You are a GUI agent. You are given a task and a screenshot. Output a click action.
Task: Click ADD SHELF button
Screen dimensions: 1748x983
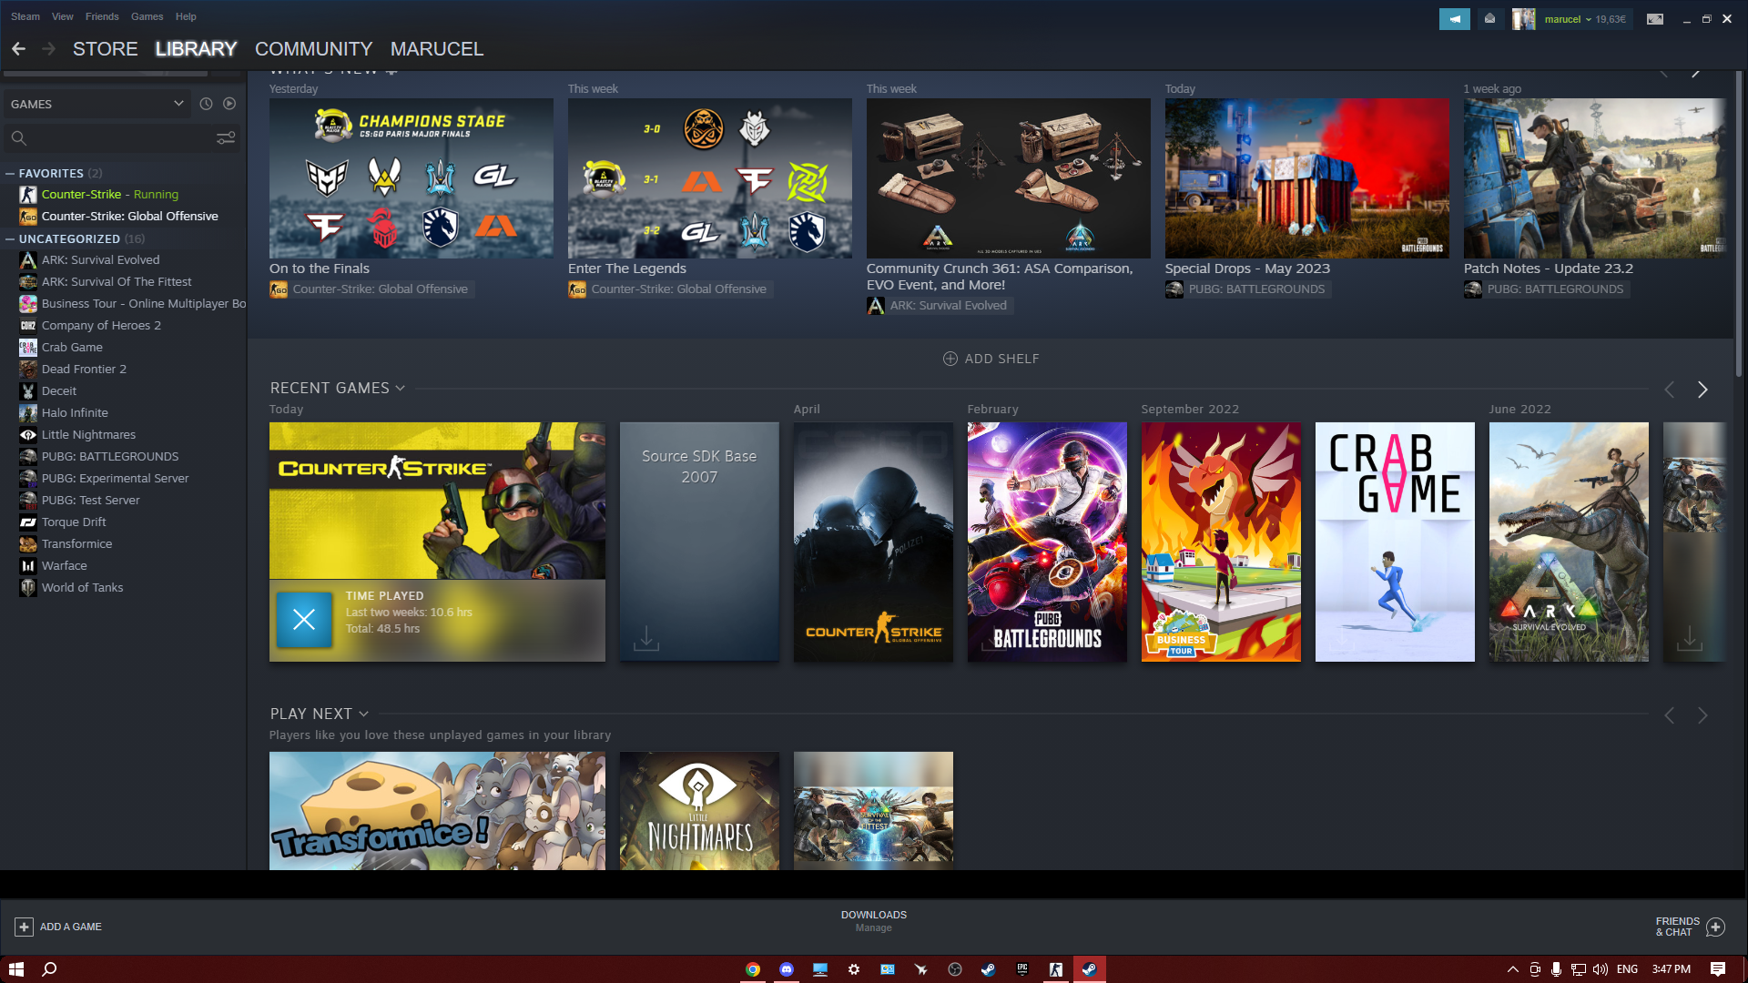tap(991, 359)
